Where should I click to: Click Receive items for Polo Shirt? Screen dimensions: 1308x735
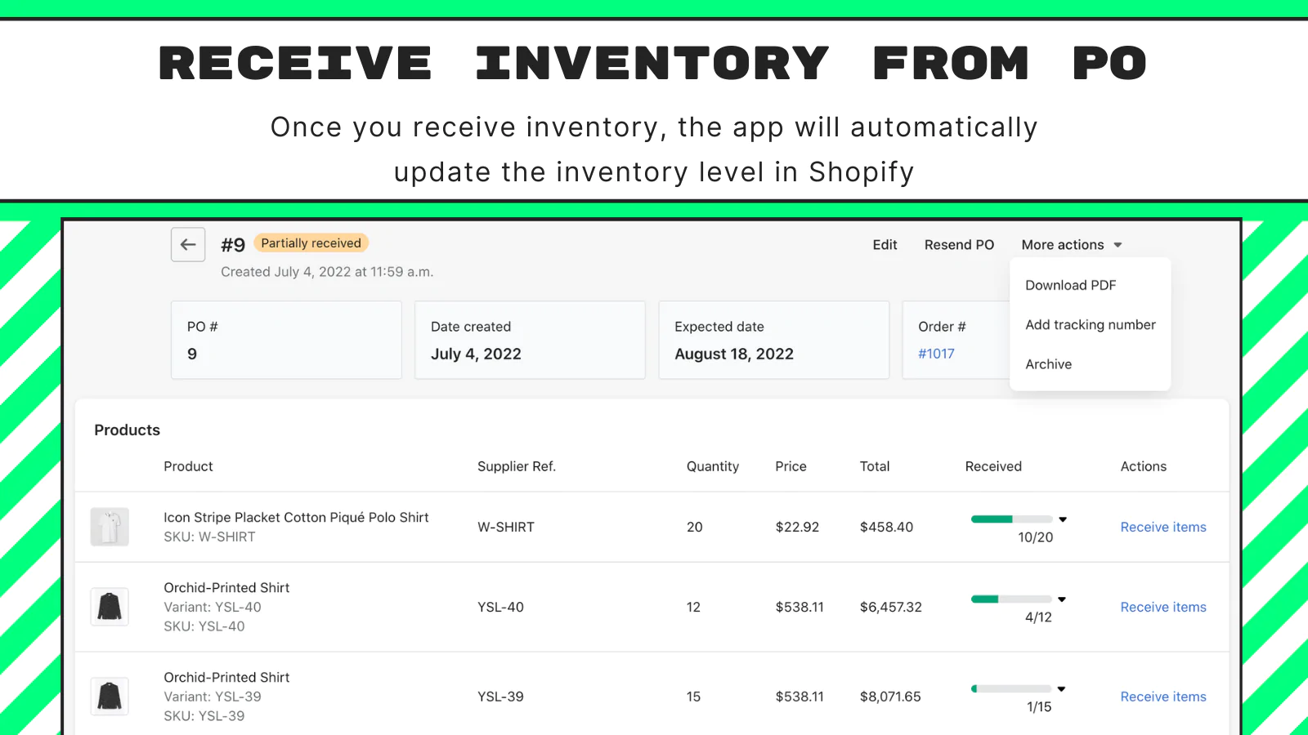(1162, 528)
